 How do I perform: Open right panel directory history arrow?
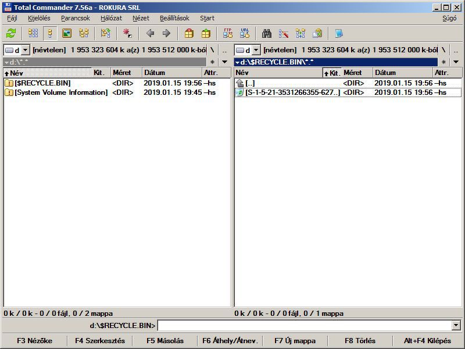point(456,62)
